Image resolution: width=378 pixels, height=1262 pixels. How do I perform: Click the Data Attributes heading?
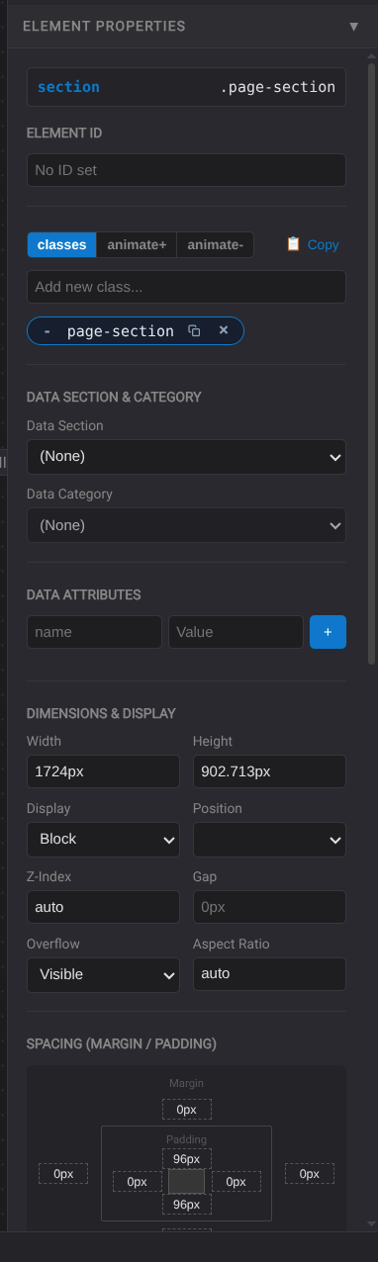[x=83, y=594]
